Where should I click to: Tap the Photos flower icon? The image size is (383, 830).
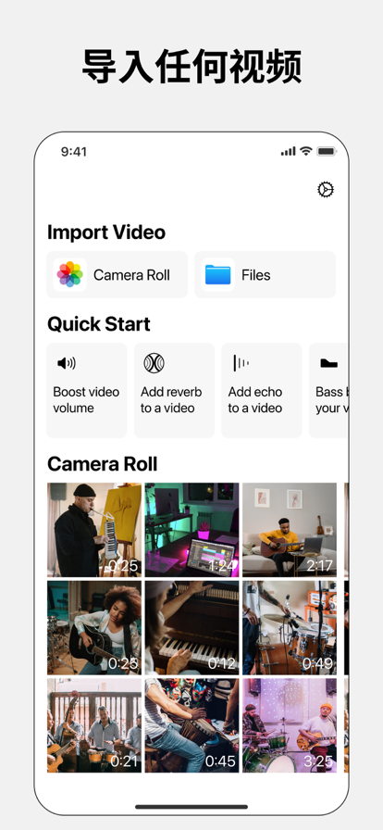[69, 275]
